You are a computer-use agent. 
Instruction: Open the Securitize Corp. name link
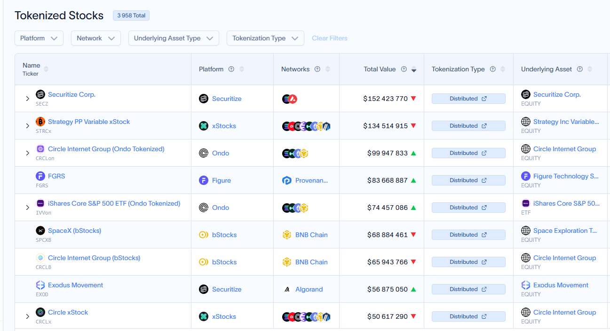click(71, 94)
